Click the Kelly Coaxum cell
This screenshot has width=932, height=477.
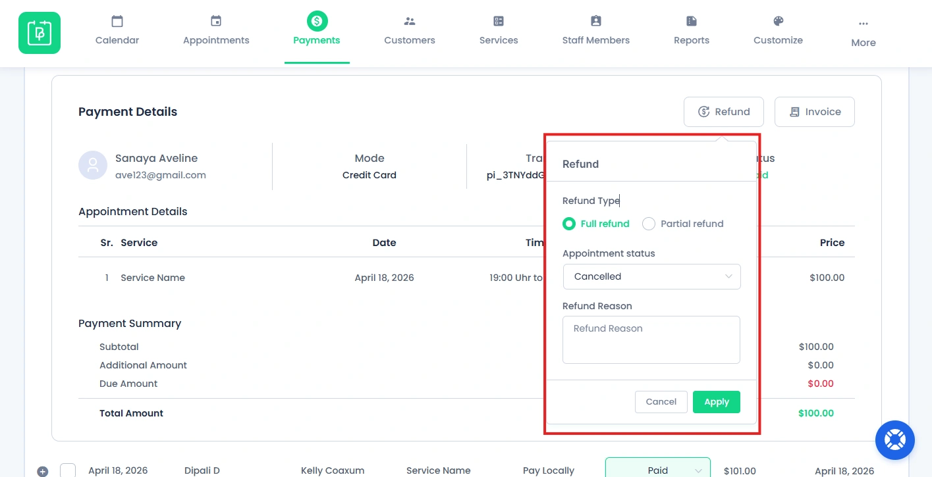pyautogui.click(x=332, y=470)
